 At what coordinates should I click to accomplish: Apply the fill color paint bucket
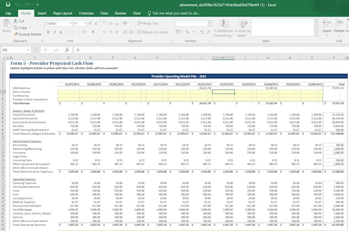click(x=84, y=32)
